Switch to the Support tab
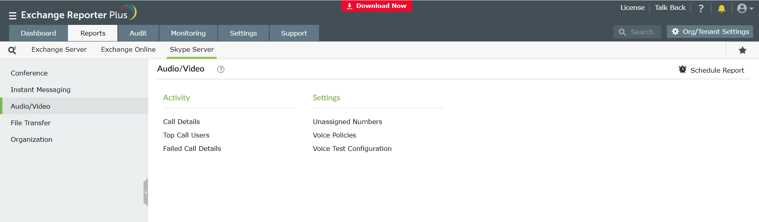 tap(294, 33)
